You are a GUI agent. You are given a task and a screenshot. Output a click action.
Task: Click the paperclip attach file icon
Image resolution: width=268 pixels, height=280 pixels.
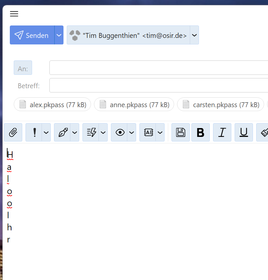[13, 132]
